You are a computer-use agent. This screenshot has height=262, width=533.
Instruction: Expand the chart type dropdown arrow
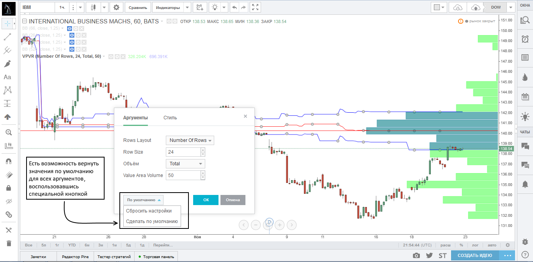pyautogui.click(x=104, y=7)
